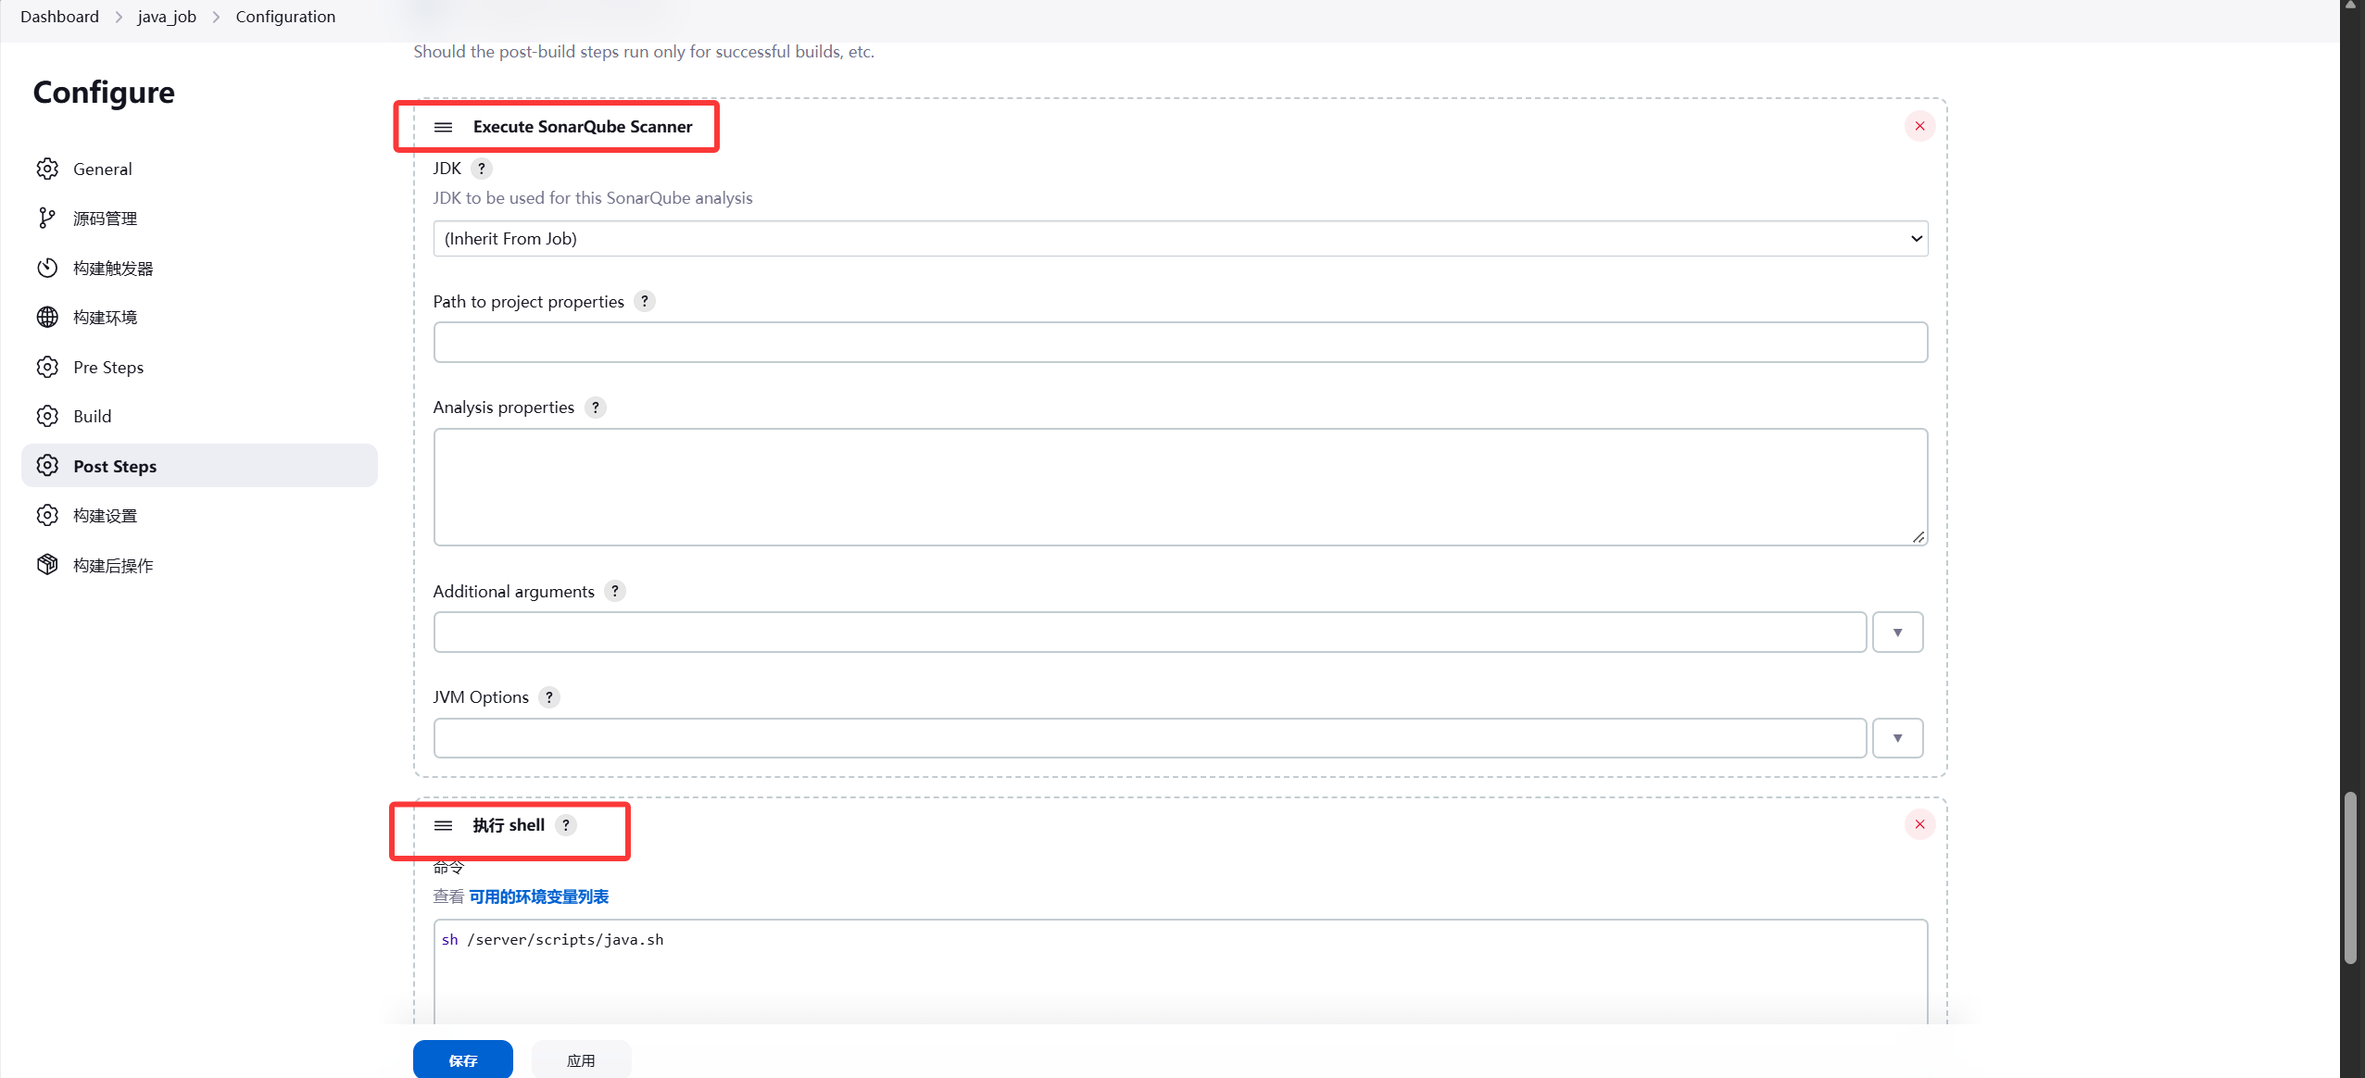Click the Pre Steps gear icon
The width and height of the screenshot is (2365, 1078).
tap(47, 367)
